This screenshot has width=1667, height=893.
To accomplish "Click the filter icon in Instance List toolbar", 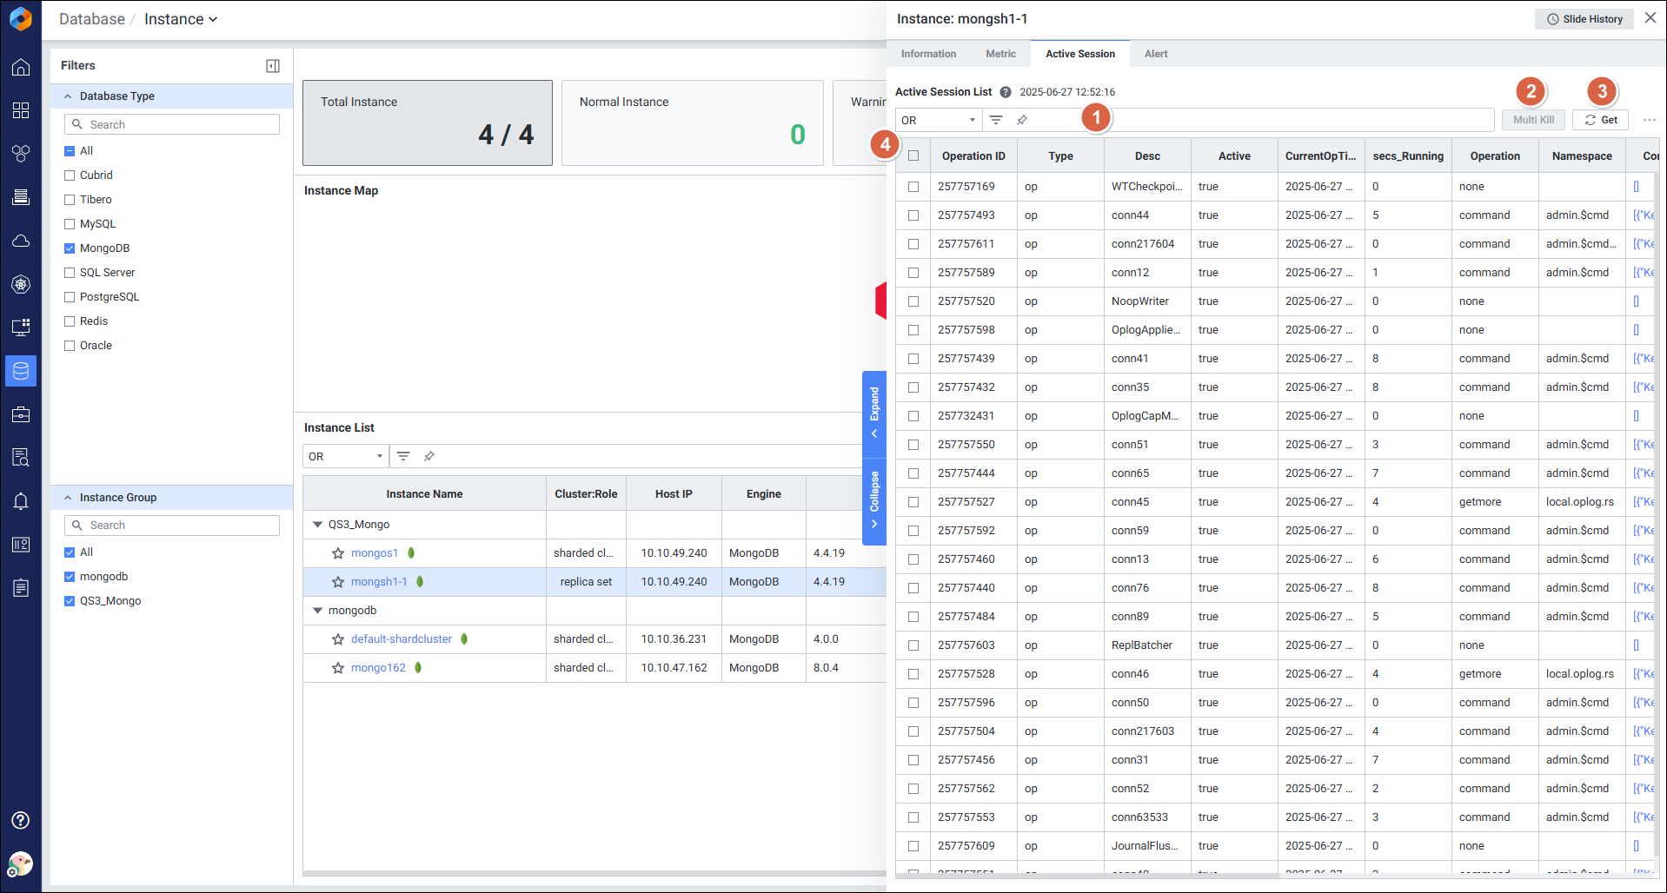I will (403, 456).
